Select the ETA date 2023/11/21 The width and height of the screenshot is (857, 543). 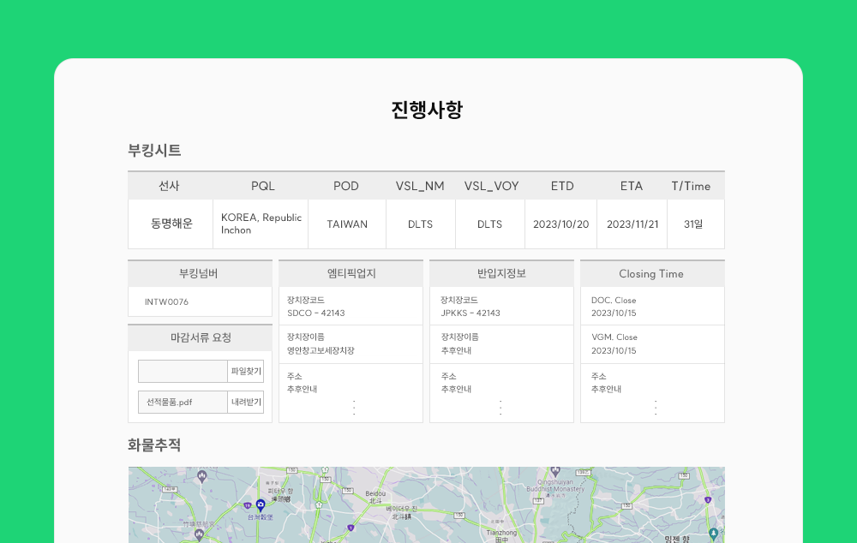[632, 224]
